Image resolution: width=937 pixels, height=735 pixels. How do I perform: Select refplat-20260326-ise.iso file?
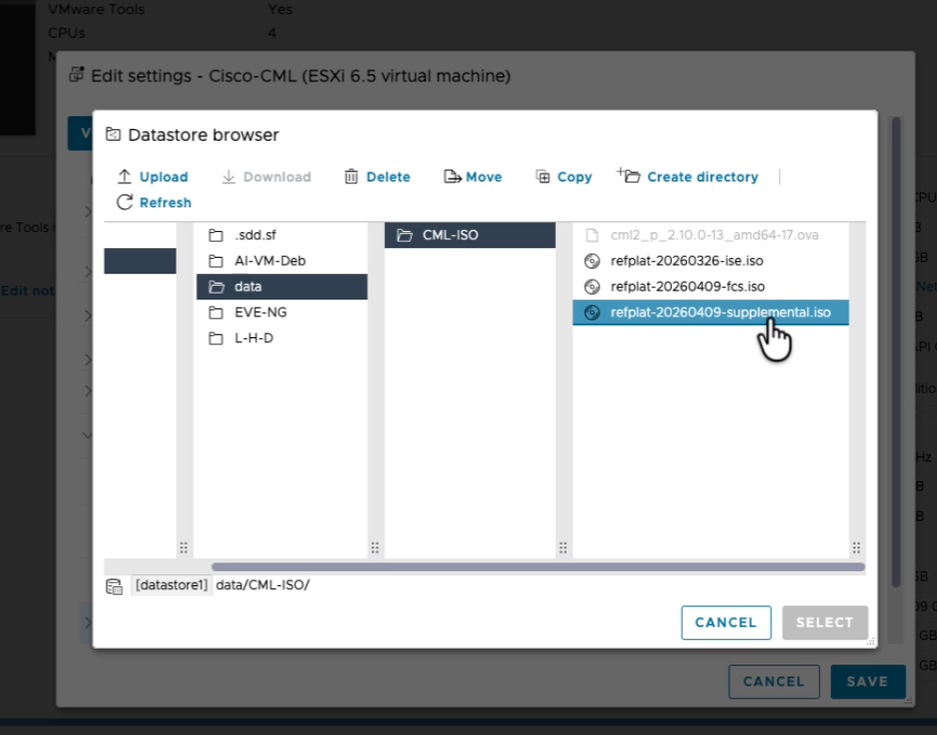[711, 261]
